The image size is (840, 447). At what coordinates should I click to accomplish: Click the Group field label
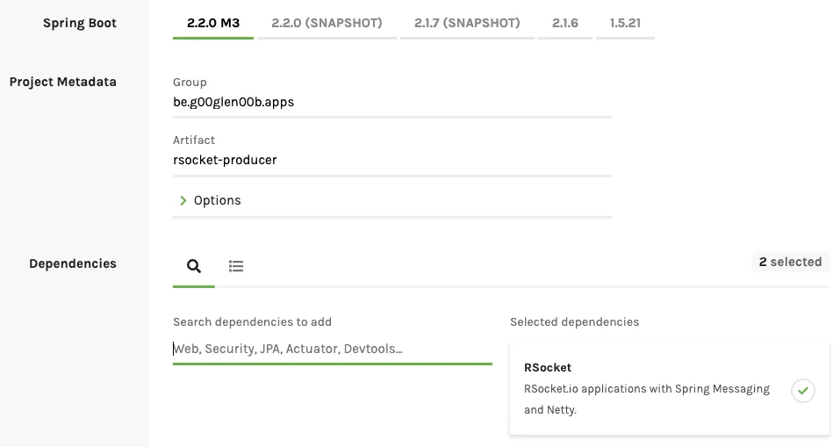190,82
